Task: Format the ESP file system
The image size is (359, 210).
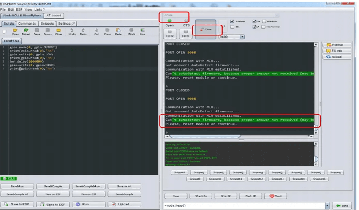Action: coord(337,45)
